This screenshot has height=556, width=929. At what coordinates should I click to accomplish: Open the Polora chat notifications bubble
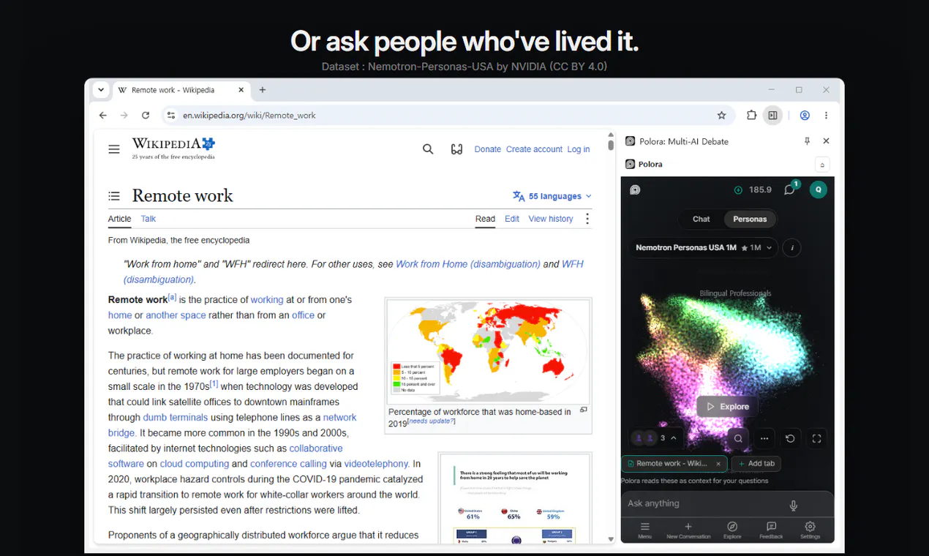pyautogui.click(x=790, y=189)
